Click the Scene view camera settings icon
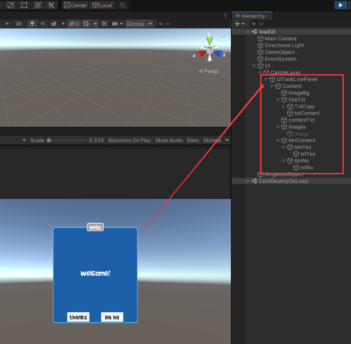Image resolution: width=351 pixels, height=344 pixels. coord(115,24)
